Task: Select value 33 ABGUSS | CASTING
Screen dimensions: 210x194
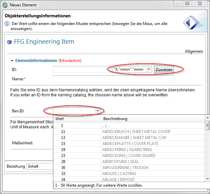Action: 119,174
